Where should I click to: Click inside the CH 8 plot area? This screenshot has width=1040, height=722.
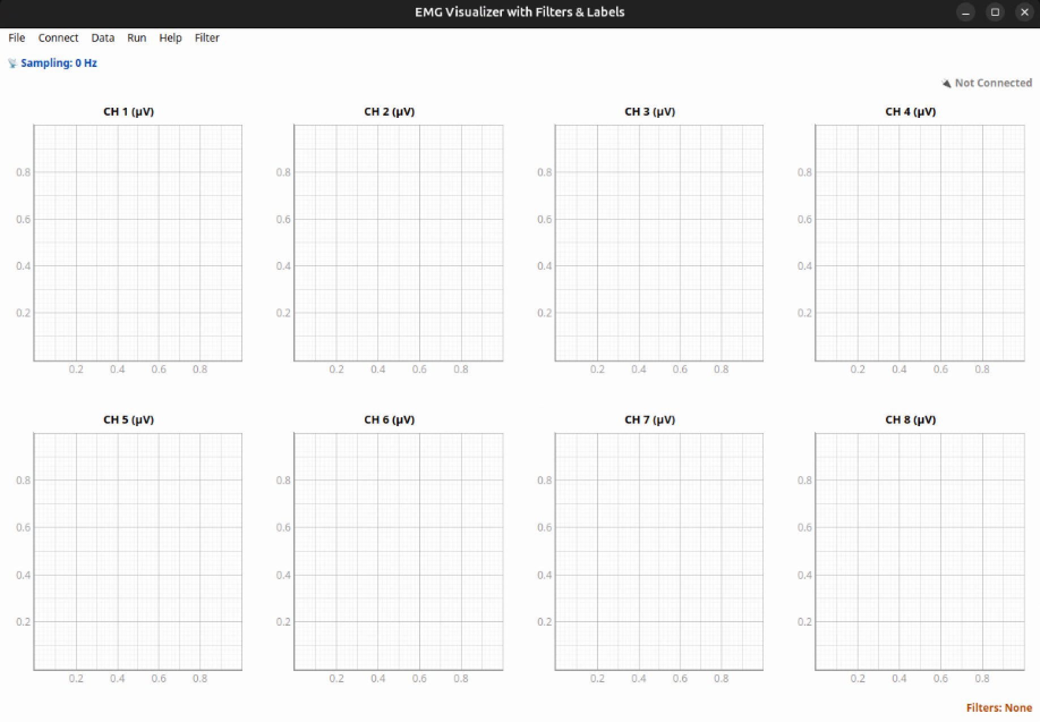[919, 551]
